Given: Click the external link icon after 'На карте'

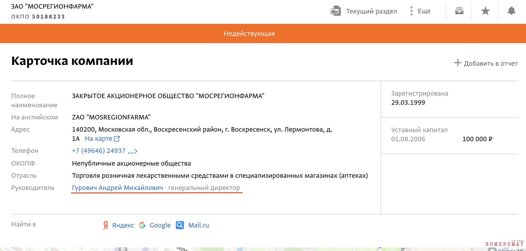Looking at the screenshot, I should point(117,138).
